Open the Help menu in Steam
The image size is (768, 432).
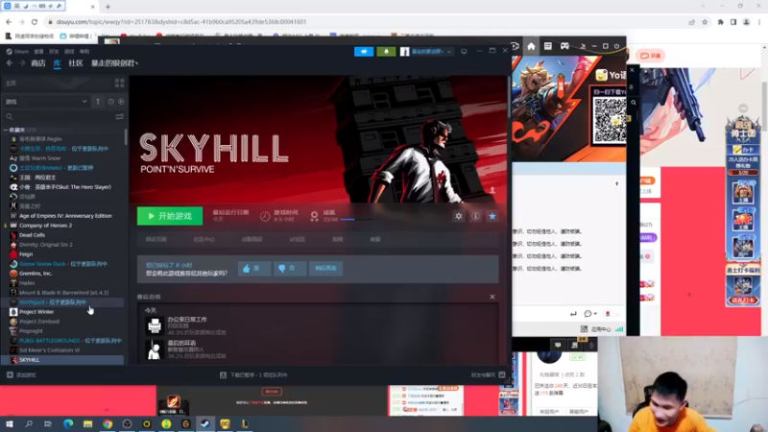click(84, 52)
